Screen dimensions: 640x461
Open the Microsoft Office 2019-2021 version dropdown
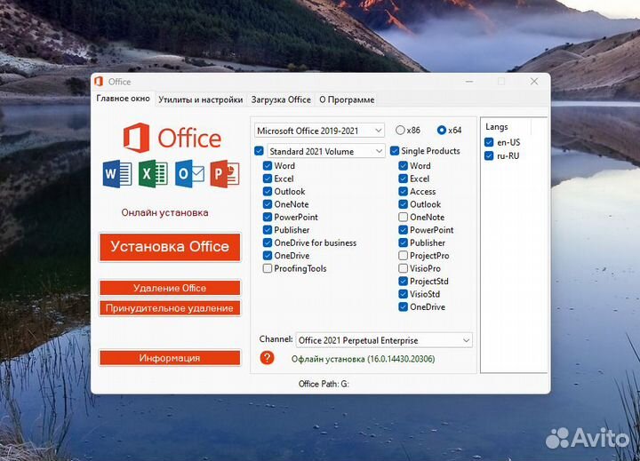[319, 131]
